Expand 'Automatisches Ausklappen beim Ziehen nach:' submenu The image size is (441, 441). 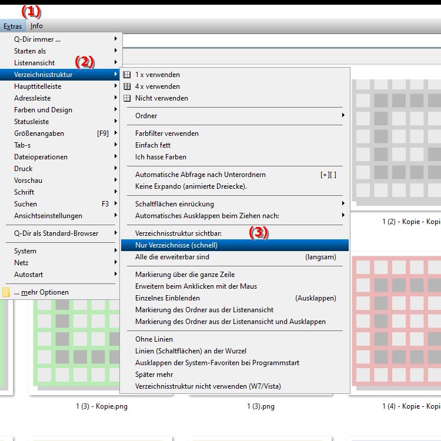pyautogui.click(x=235, y=216)
